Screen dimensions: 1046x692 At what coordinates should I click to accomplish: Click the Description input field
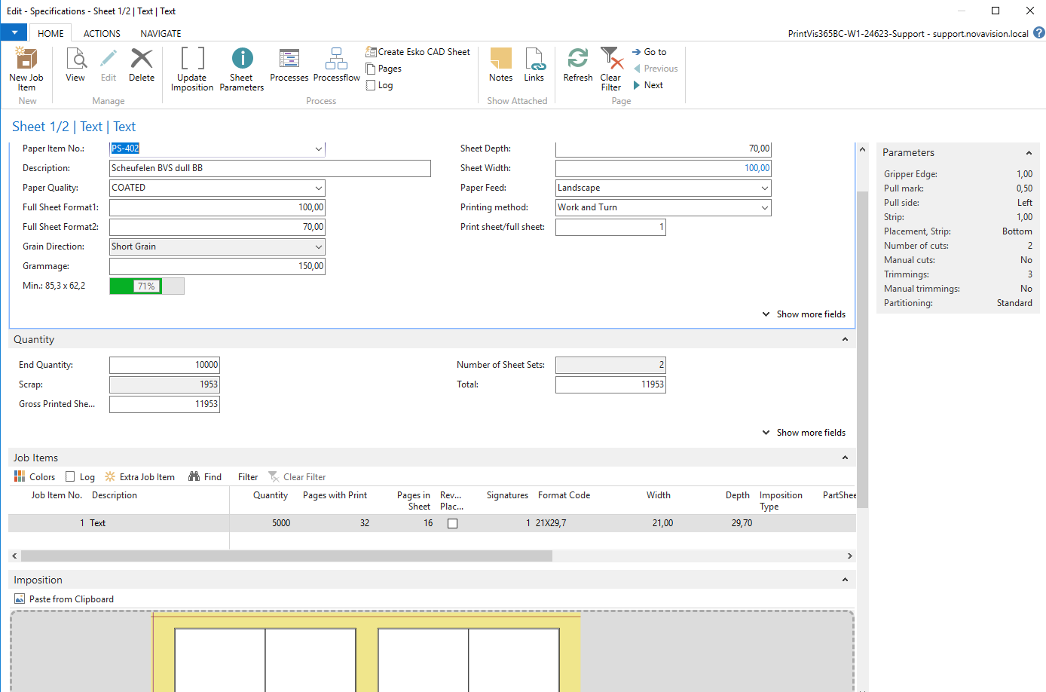[270, 168]
